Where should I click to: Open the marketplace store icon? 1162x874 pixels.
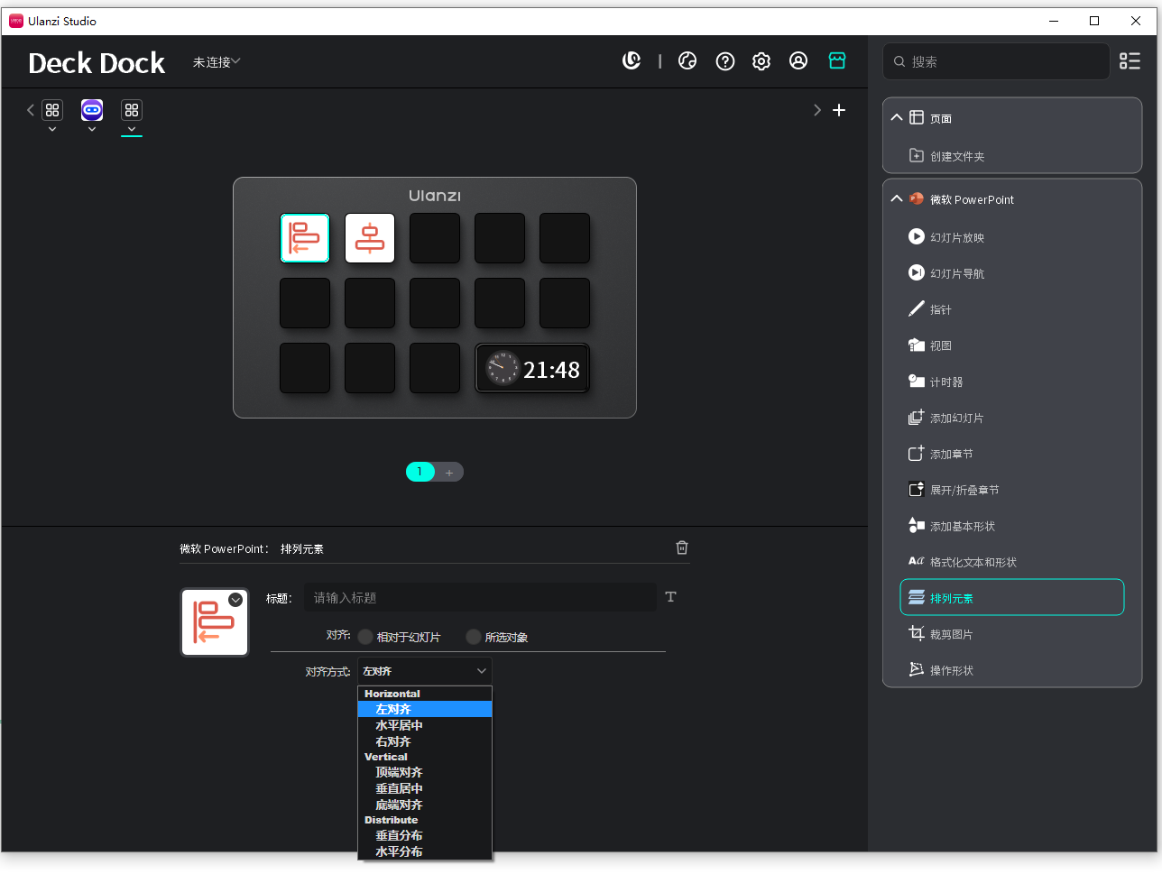[x=837, y=60]
